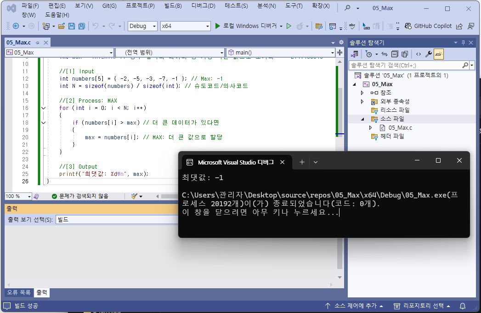
Task: Open the console tab dropdown chevron
Action: pyautogui.click(x=315, y=162)
